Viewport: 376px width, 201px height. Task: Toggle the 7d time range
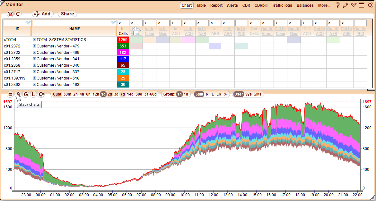coord(122,94)
